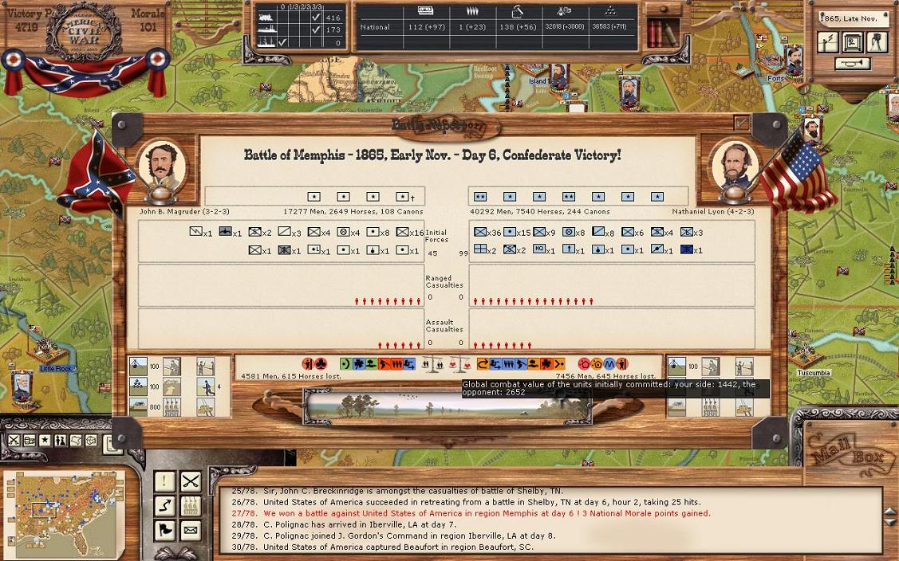The height and width of the screenshot is (561, 899).
Task: Click the safe save-game icon
Action: pos(854,42)
